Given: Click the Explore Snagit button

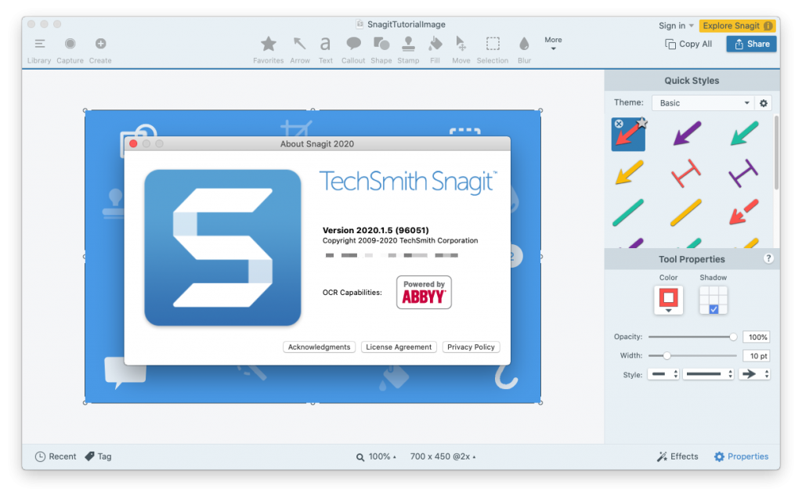Looking at the screenshot, I should (x=737, y=26).
